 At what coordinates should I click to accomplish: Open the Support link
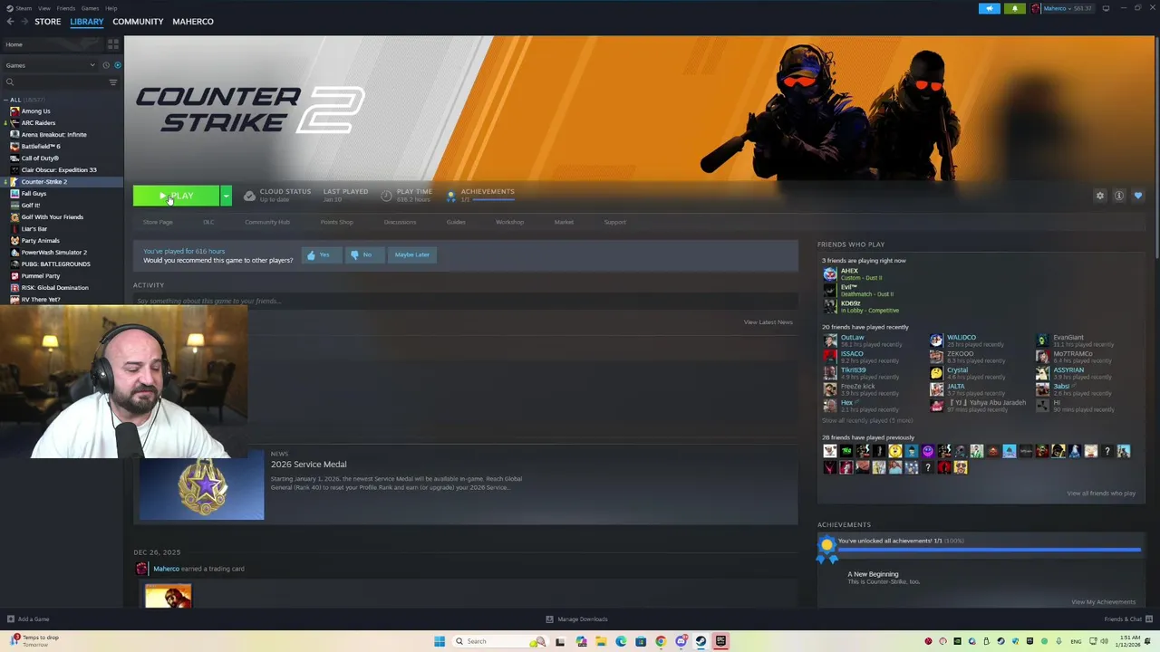(x=614, y=222)
